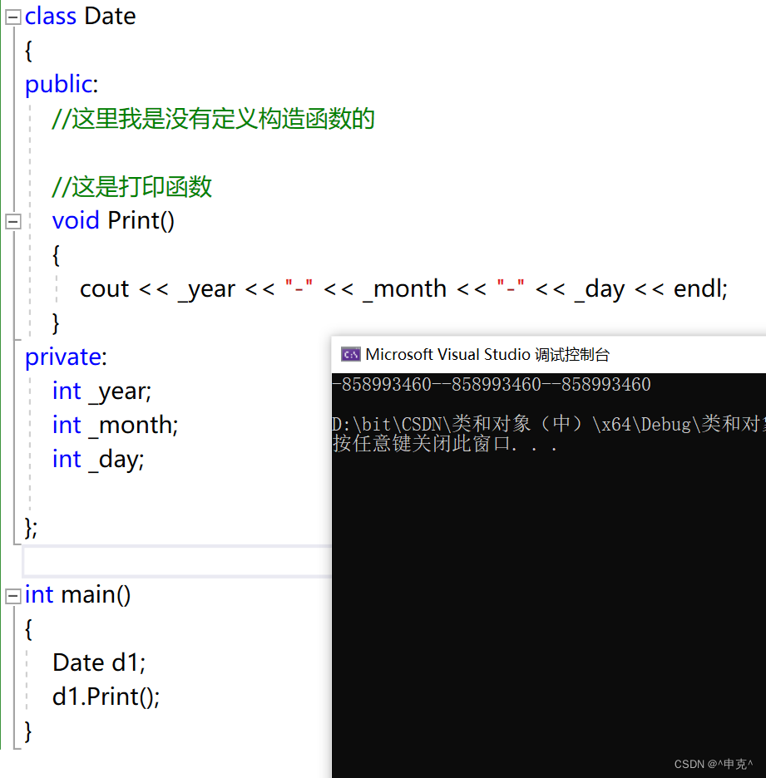Click the "Date d1;" statement
766x778 pixels.
[99, 663]
